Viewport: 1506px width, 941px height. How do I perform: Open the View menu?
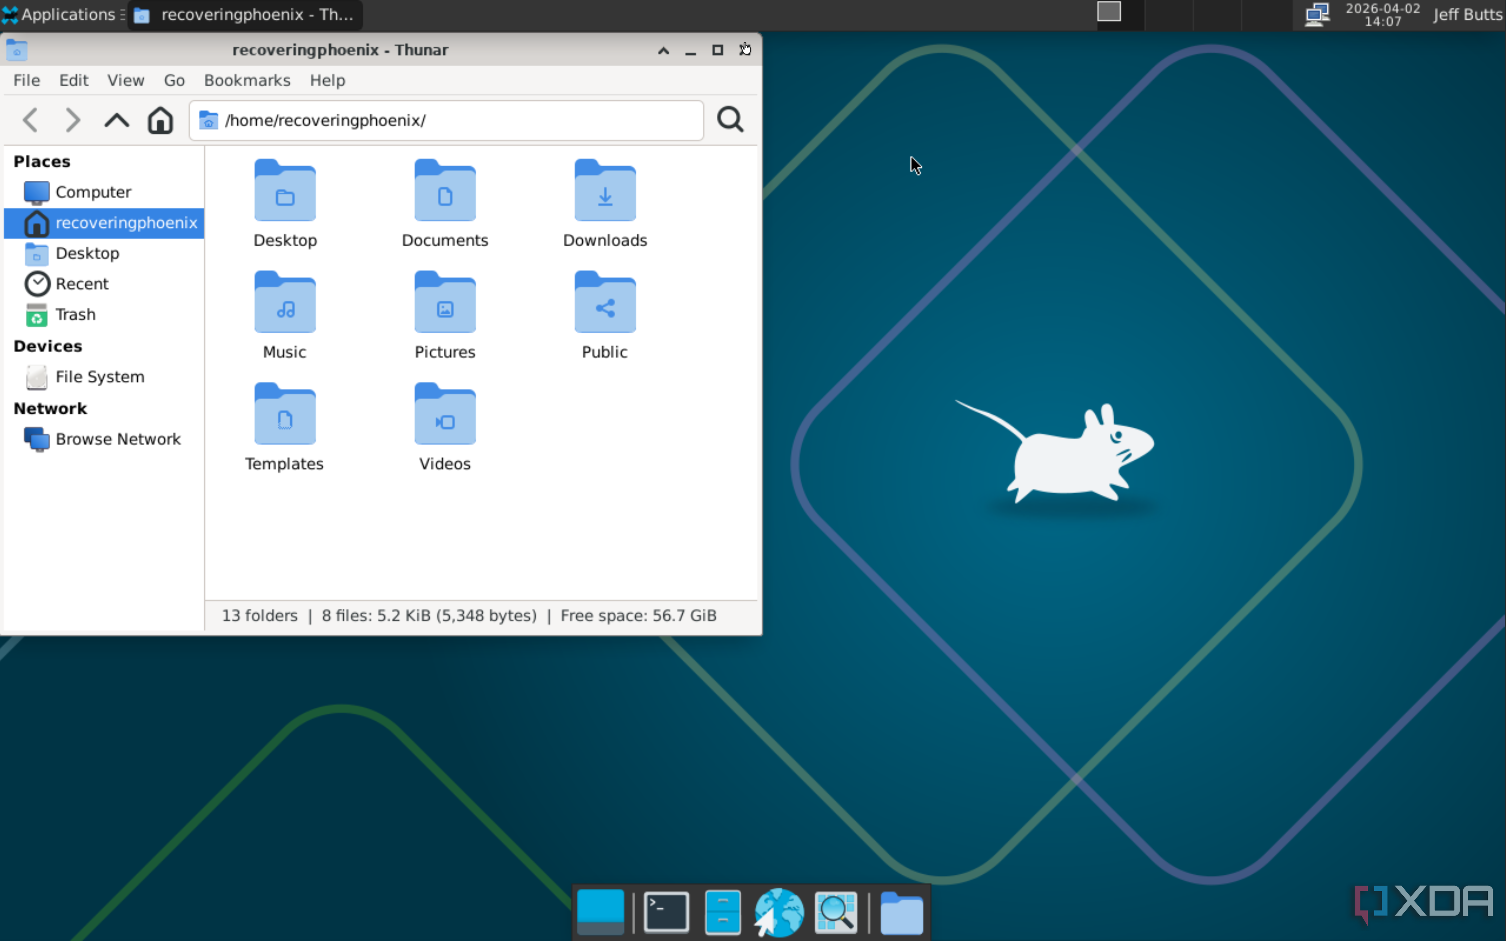(125, 80)
